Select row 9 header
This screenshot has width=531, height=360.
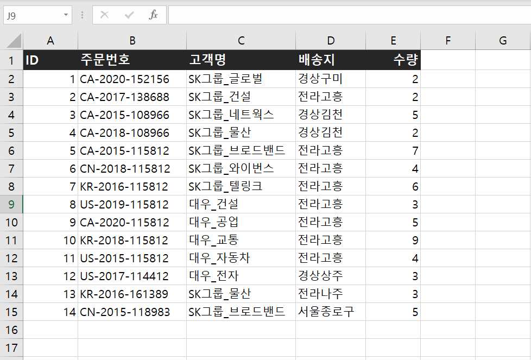[x=11, y=205]
